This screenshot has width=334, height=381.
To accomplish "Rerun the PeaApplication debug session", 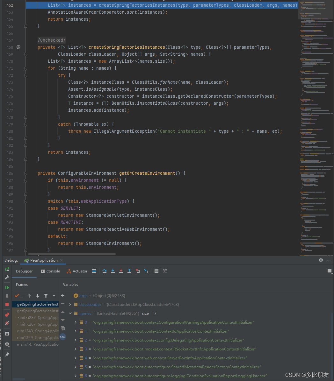I will coord(7,270).
